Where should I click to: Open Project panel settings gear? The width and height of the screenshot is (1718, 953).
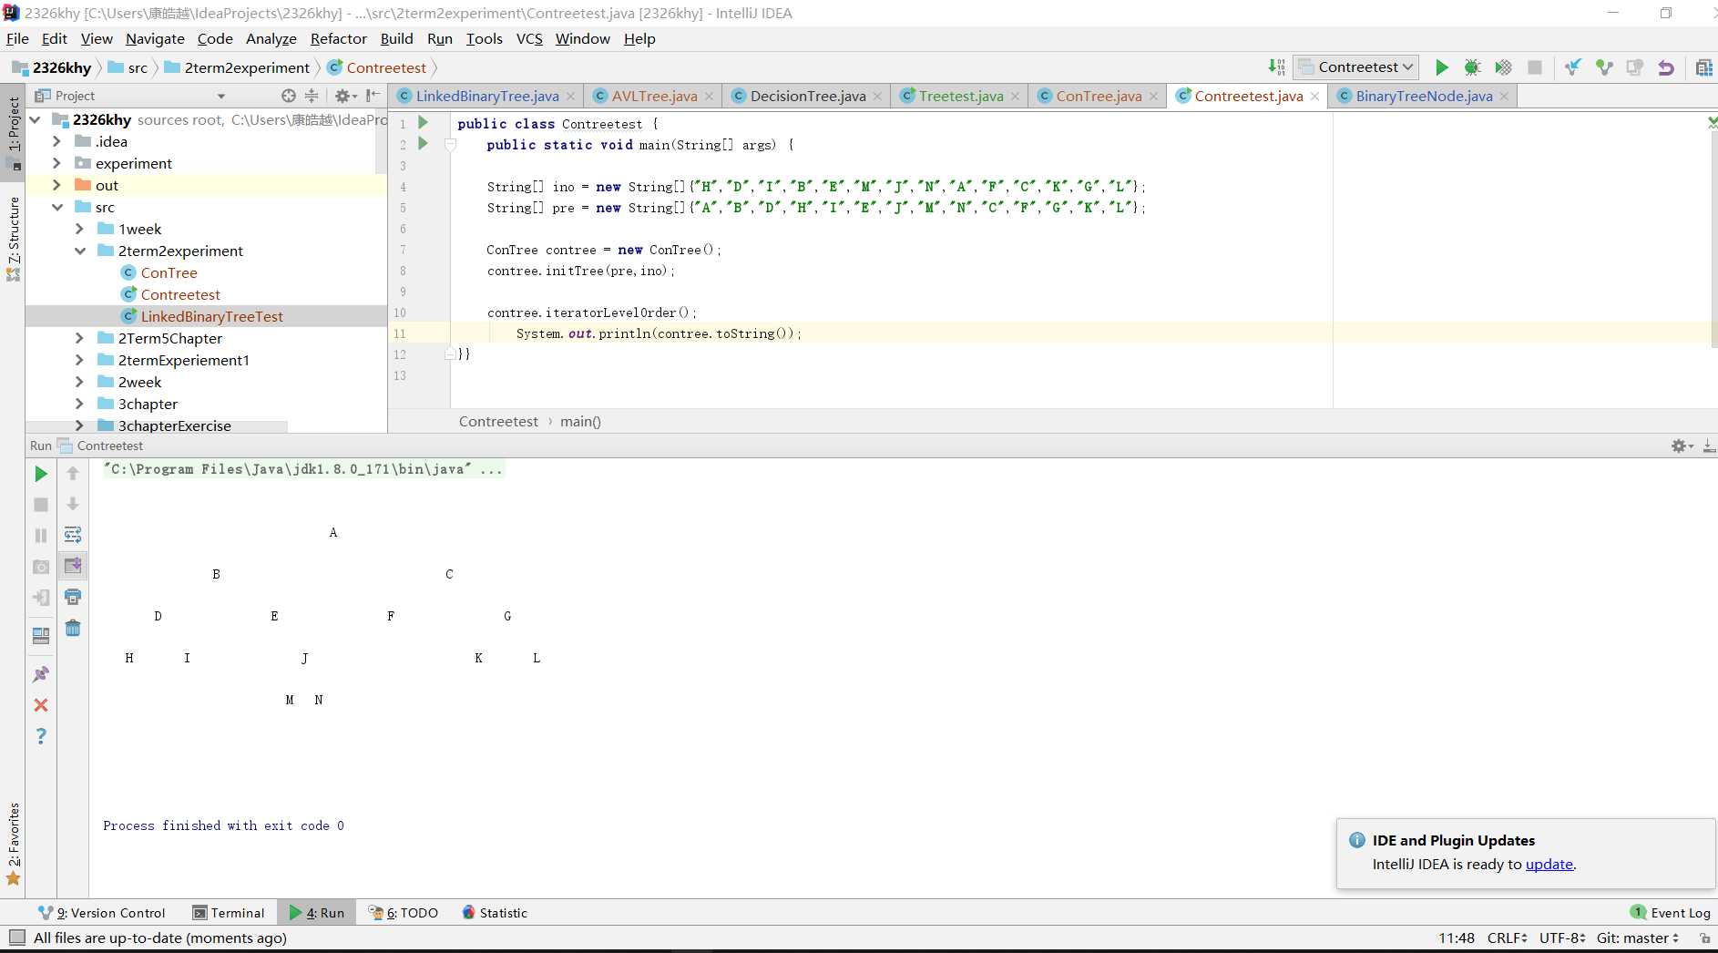pos(343,96)
